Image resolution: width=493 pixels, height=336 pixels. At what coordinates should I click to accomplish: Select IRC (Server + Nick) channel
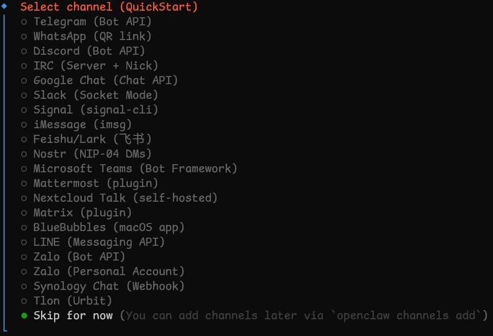[95, 66]
